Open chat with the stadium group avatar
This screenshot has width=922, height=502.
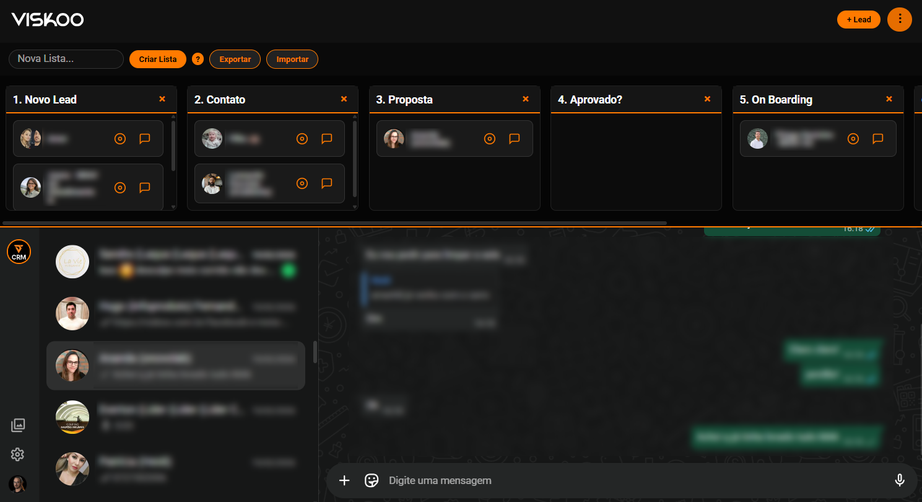click(176, 417)
